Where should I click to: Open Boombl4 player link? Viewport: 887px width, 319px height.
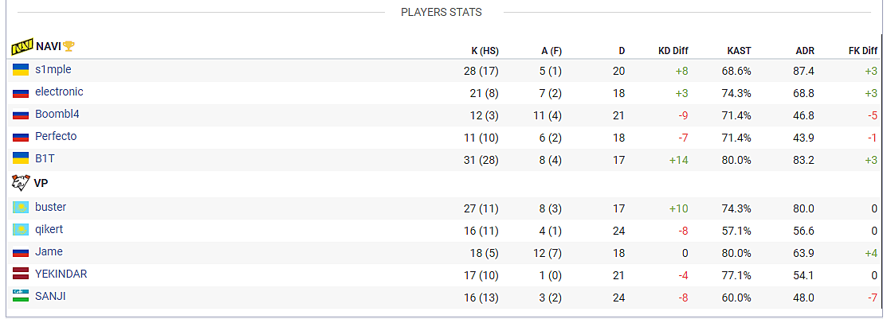pyautogui.click(x=57, y=114)
